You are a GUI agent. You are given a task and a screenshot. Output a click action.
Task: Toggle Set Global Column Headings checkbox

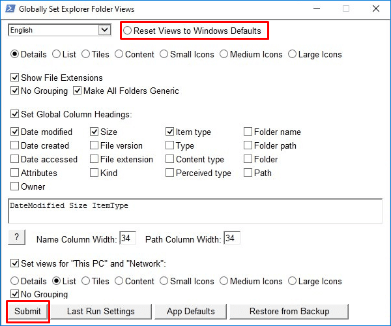point(15,114)
